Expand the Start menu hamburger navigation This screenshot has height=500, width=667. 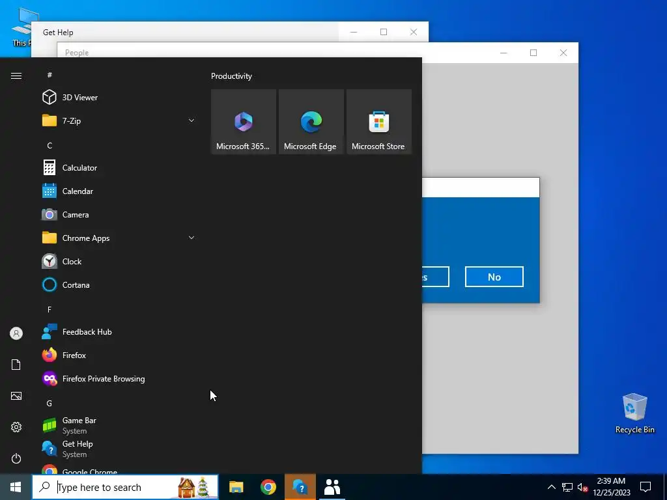click(16, 76)
